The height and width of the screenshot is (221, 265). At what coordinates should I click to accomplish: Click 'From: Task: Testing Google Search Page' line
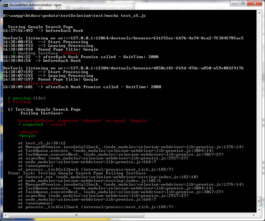77,173
